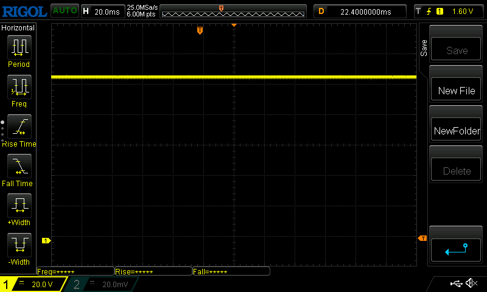Click the trigger level marker on right edge

click(x=422, y=238)
